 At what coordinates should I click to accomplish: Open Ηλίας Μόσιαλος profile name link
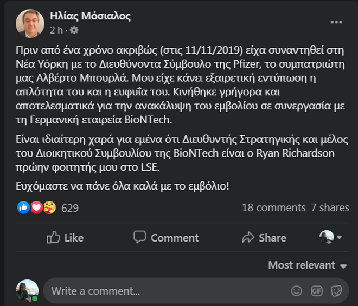(90, 16)
